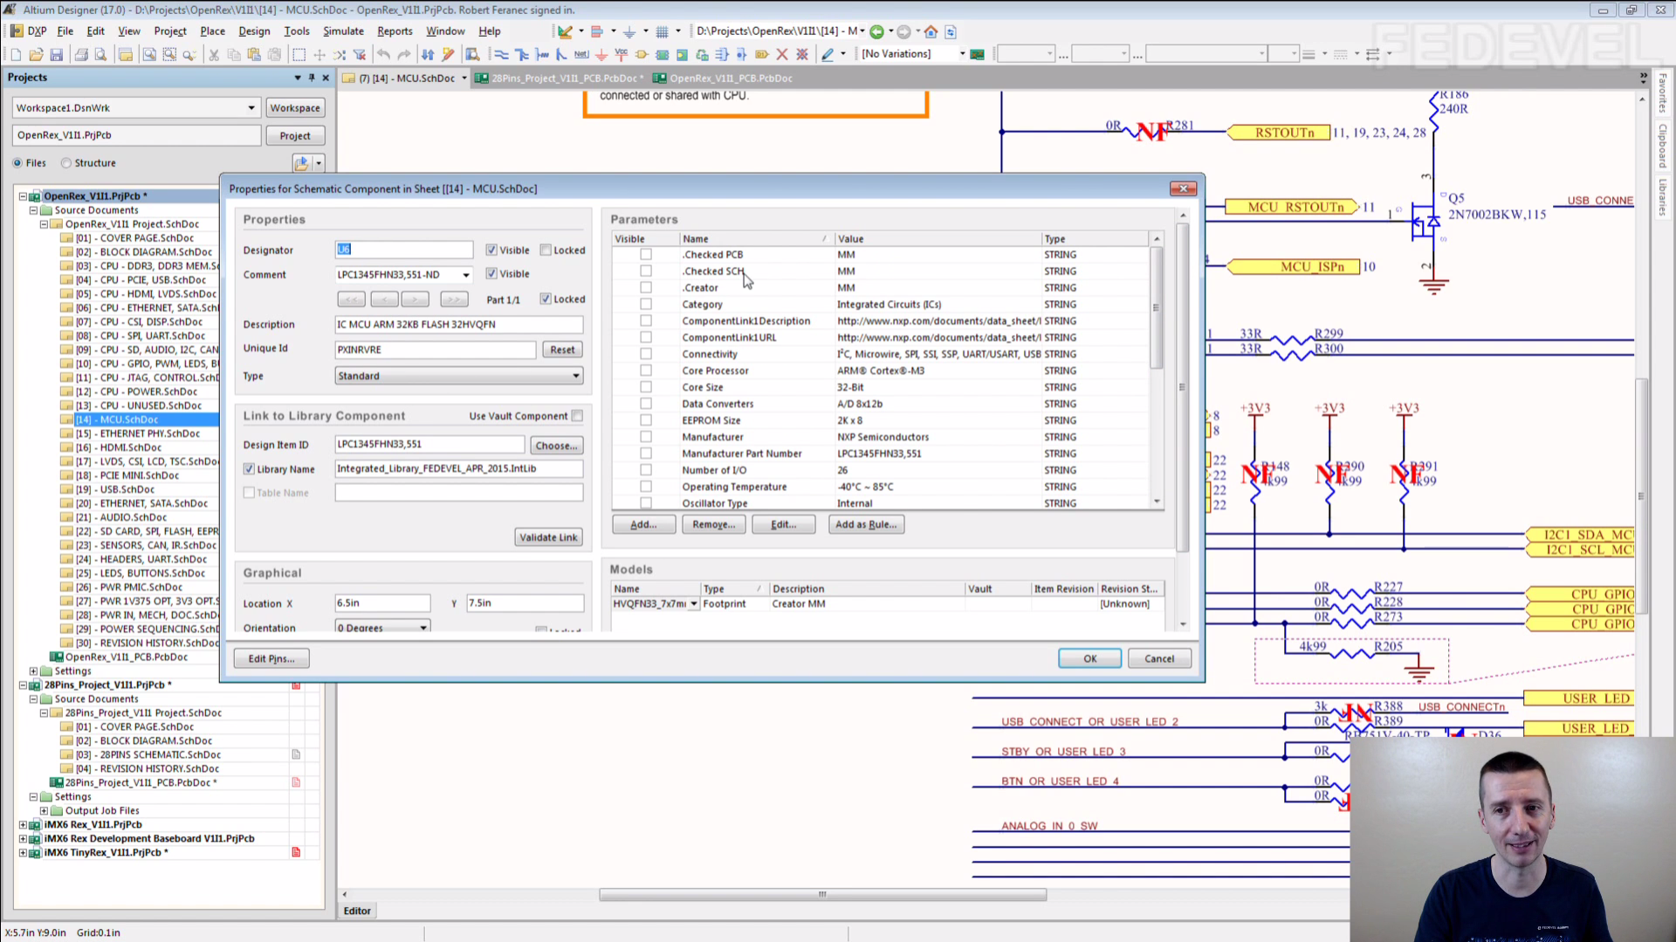Select the Place Net Label tool
Image resolution: width=1676 pixels, height=942 pixels.
pos(581,54)
